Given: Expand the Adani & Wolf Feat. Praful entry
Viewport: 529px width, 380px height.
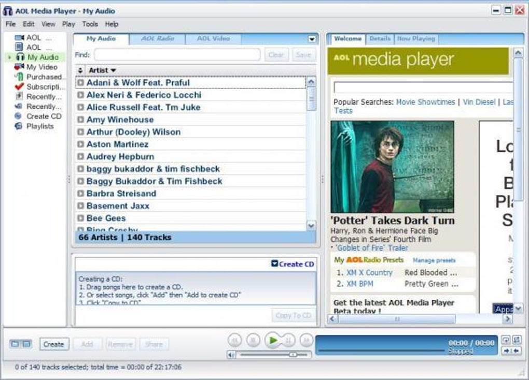Looking at the screenshot, I should tap(80, 82).
